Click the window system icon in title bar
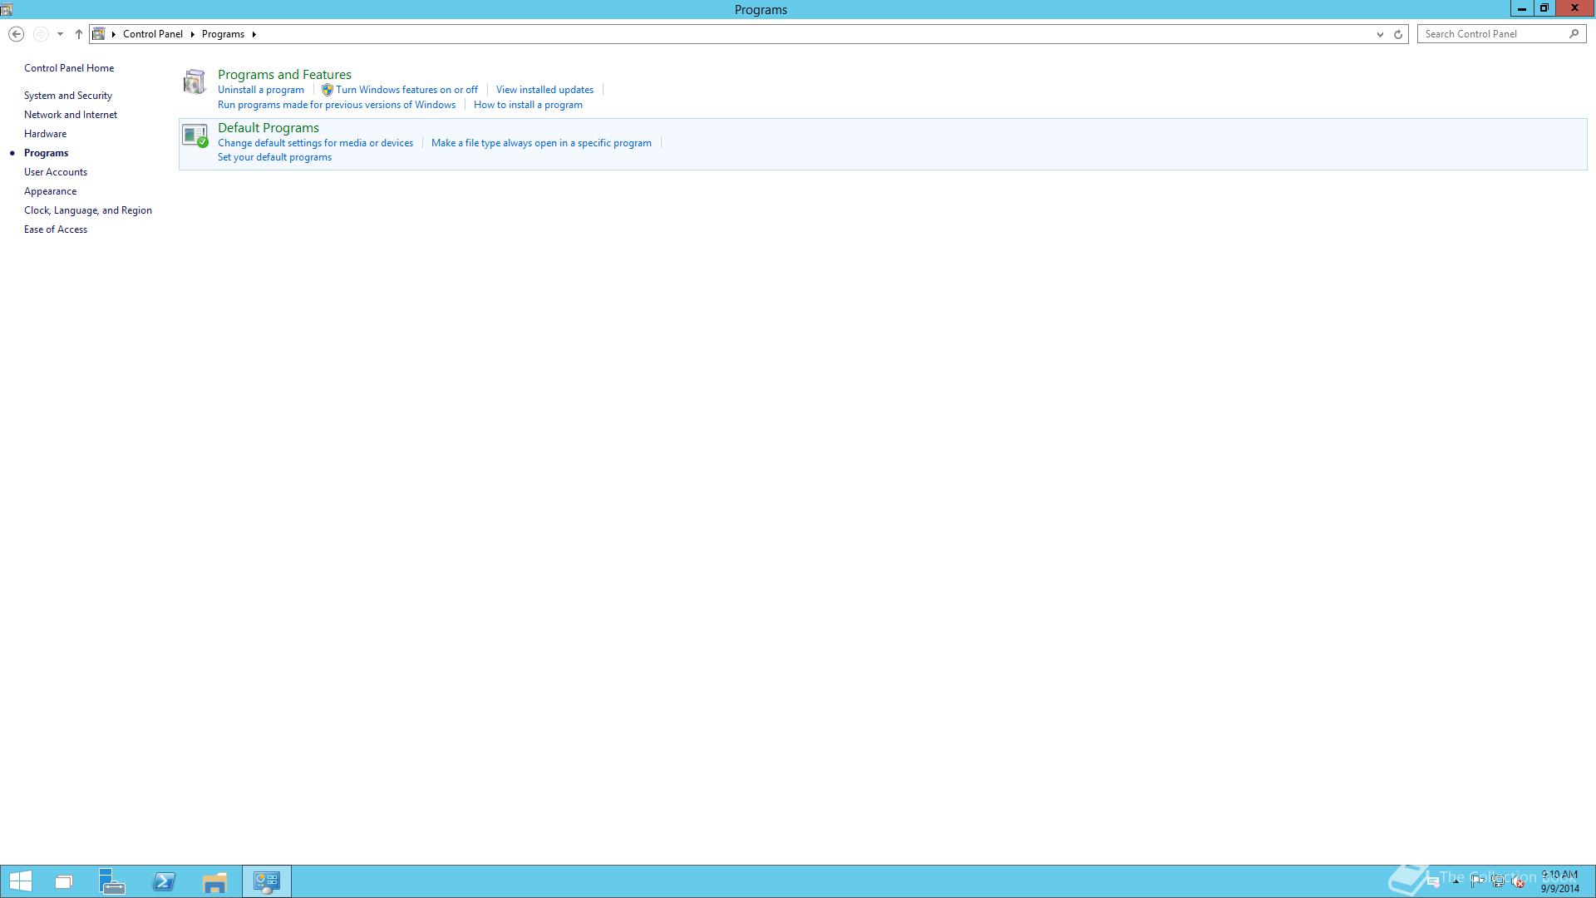The height and width of the screenshot is (898, 1596). click(x=7, y=9)
